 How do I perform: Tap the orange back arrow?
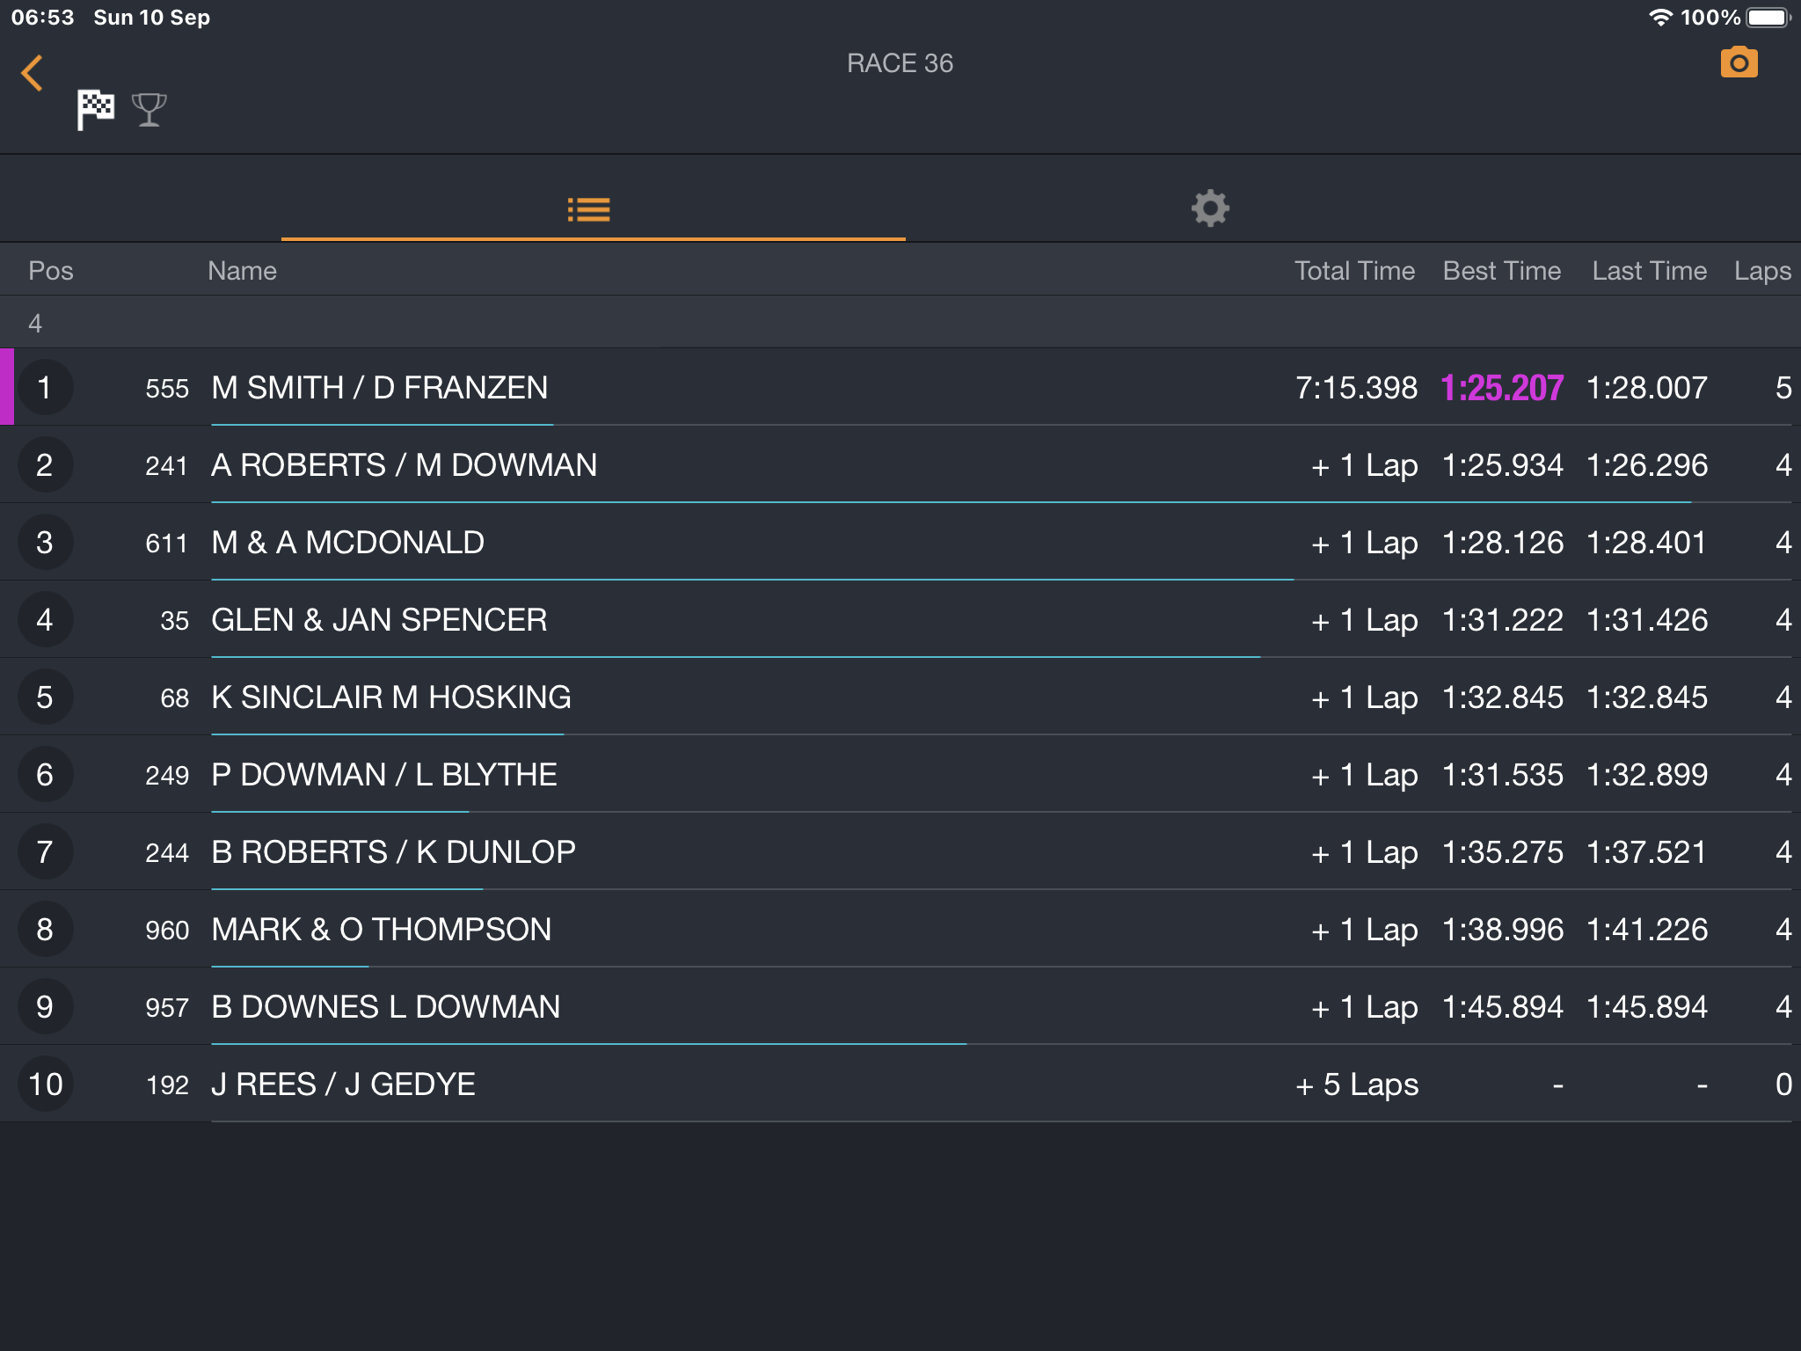(33, 73)
